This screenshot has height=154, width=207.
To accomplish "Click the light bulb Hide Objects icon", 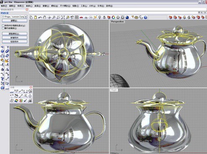I will [100, 17].
